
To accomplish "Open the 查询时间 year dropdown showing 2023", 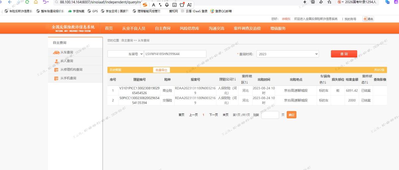I will pyautogui.click(x=288, y=54).
